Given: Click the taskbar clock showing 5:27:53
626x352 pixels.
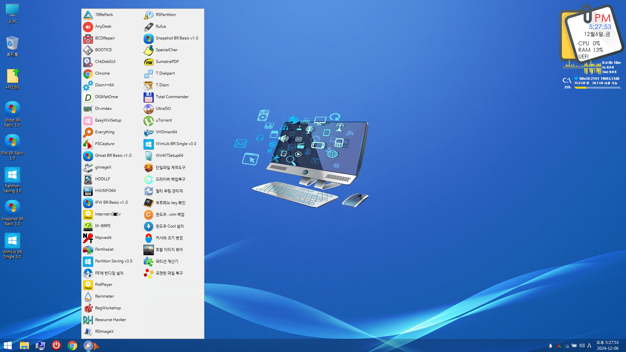Looking at the screenshot, I should 607,345.
